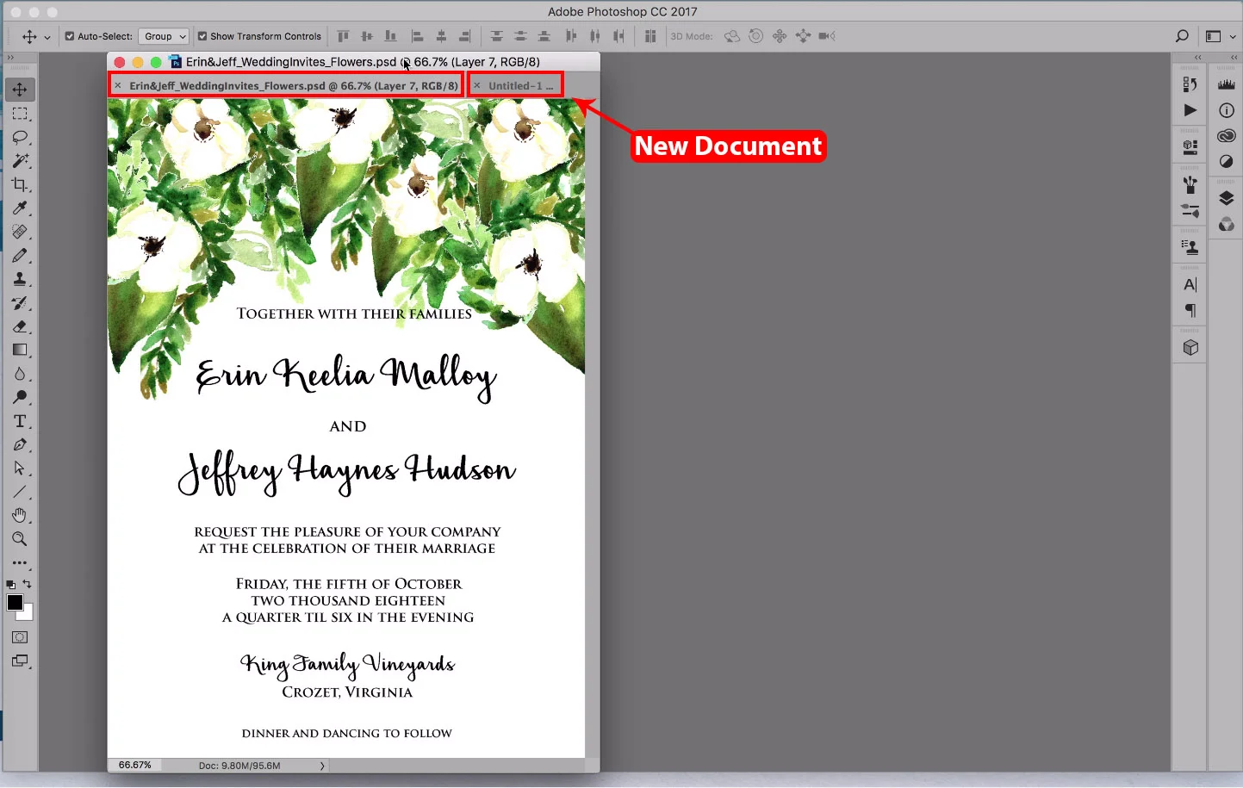The height and width of the screenshot is (788, 1243).
Task: Select the Blur tool
Action: coord(20,374)
